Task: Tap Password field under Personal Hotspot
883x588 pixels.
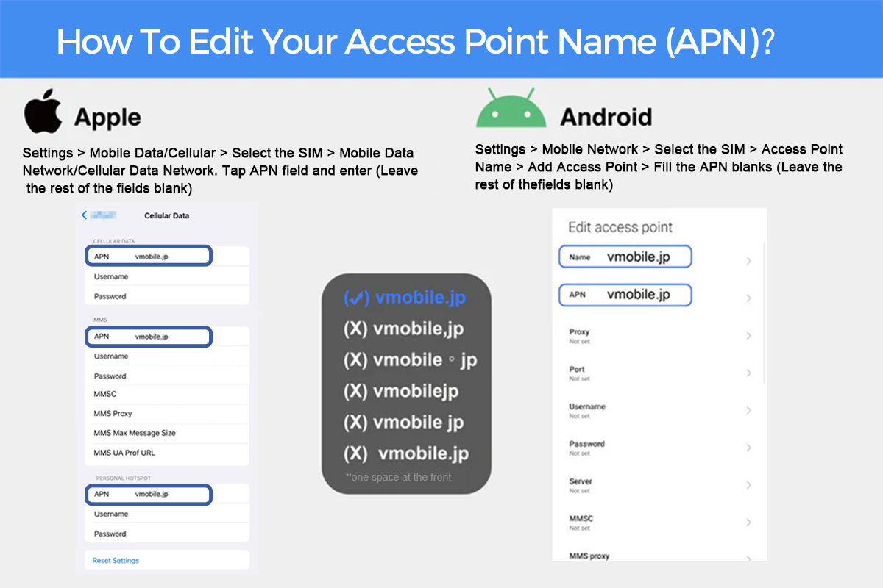Action: (166, 534)
